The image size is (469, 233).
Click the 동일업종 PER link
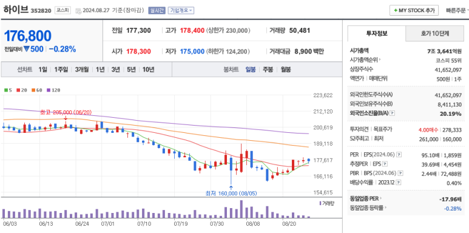(x=364, y=198)
